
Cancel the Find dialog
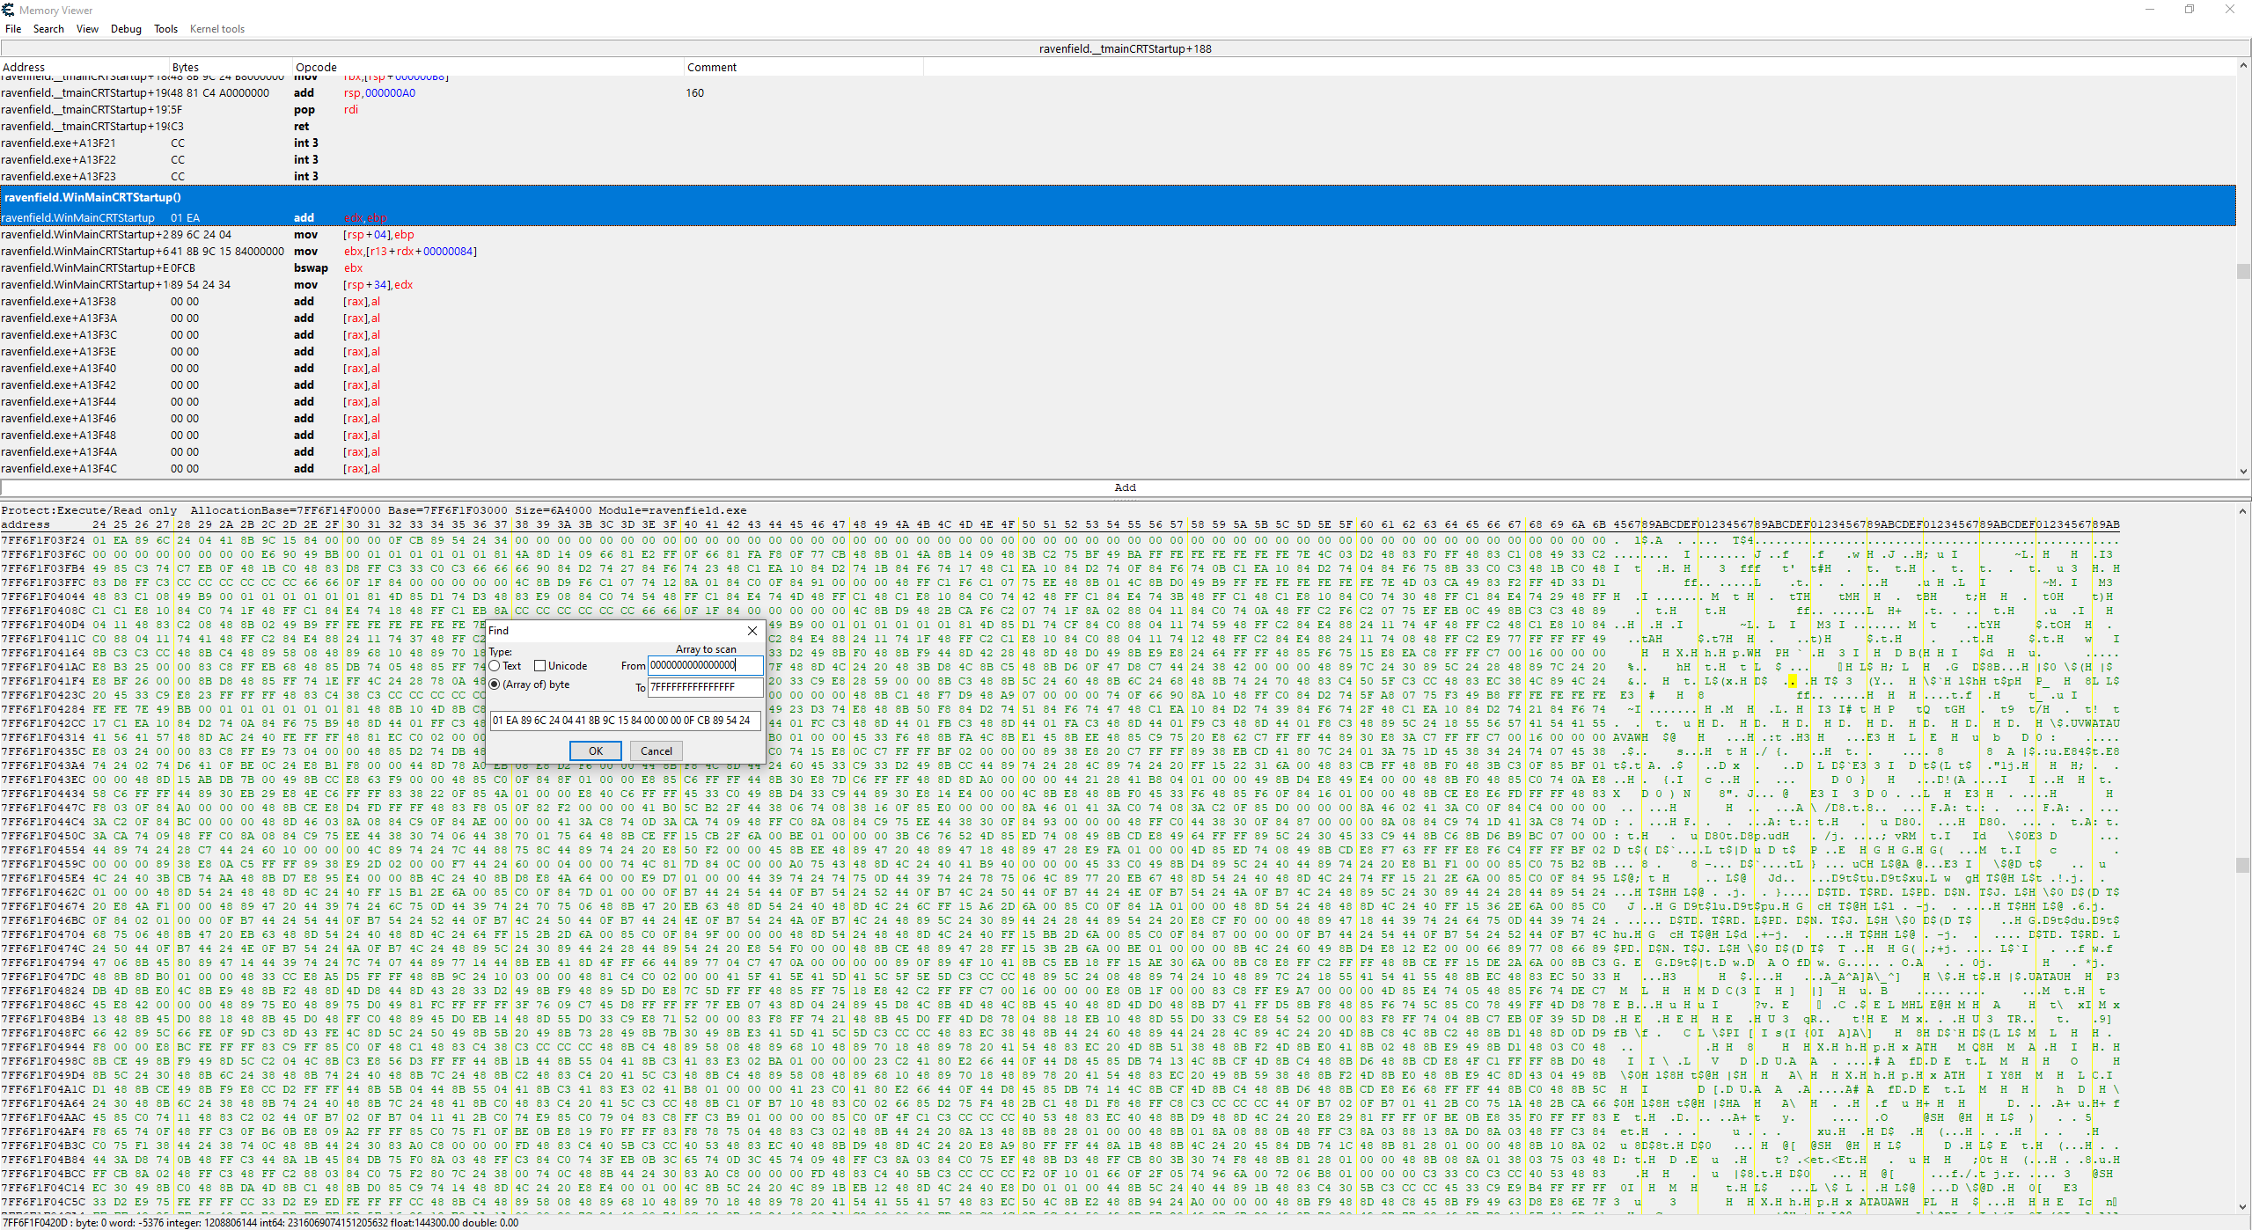coord(657,750)
